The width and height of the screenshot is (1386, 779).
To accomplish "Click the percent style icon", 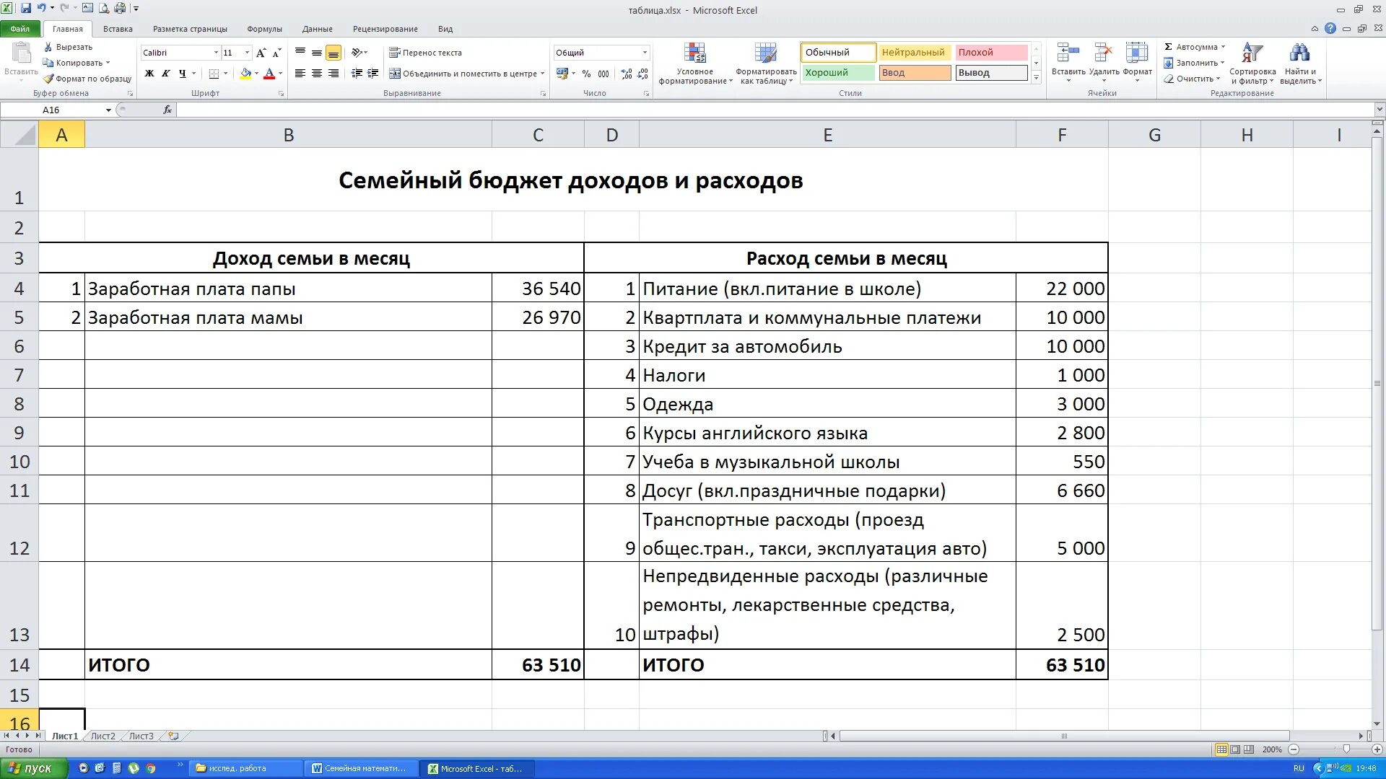I will [586, 74].
